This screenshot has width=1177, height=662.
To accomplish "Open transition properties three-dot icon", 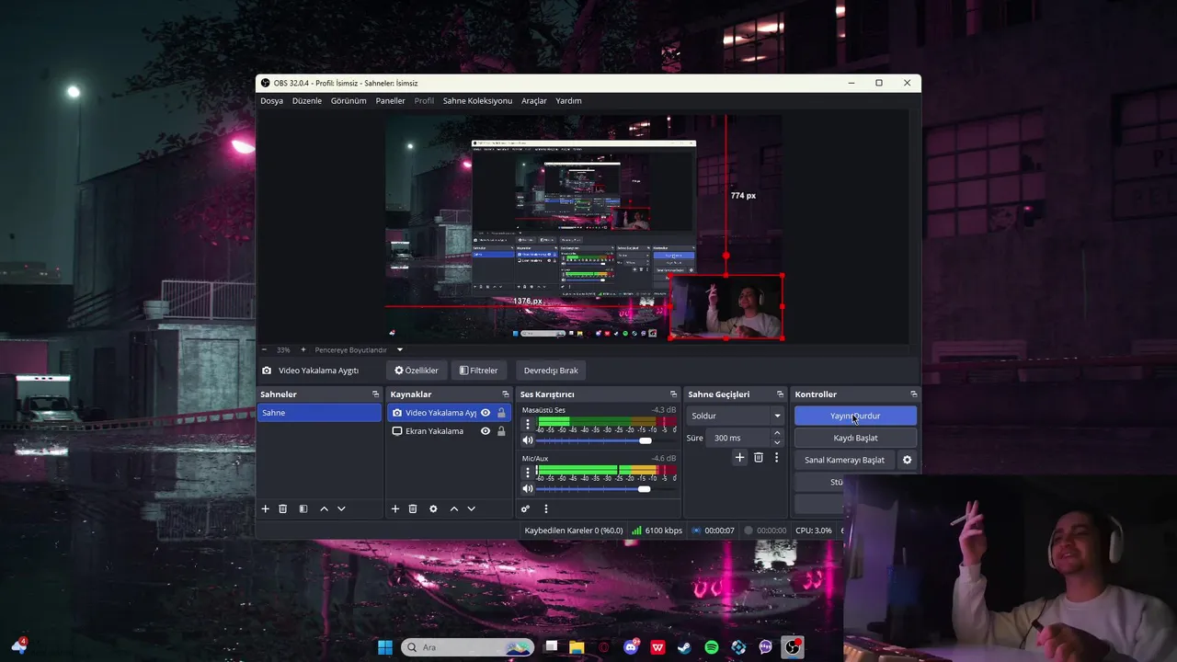I will click(x=776, y=457).
